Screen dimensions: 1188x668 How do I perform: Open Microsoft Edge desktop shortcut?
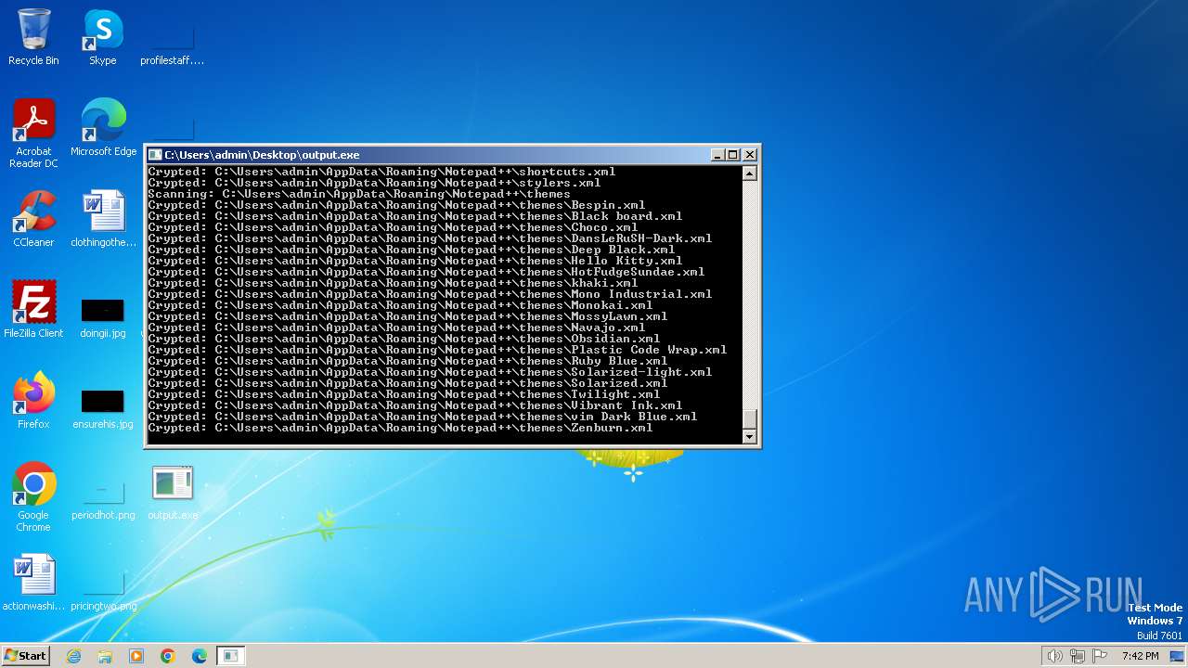[x=103, y=128]
